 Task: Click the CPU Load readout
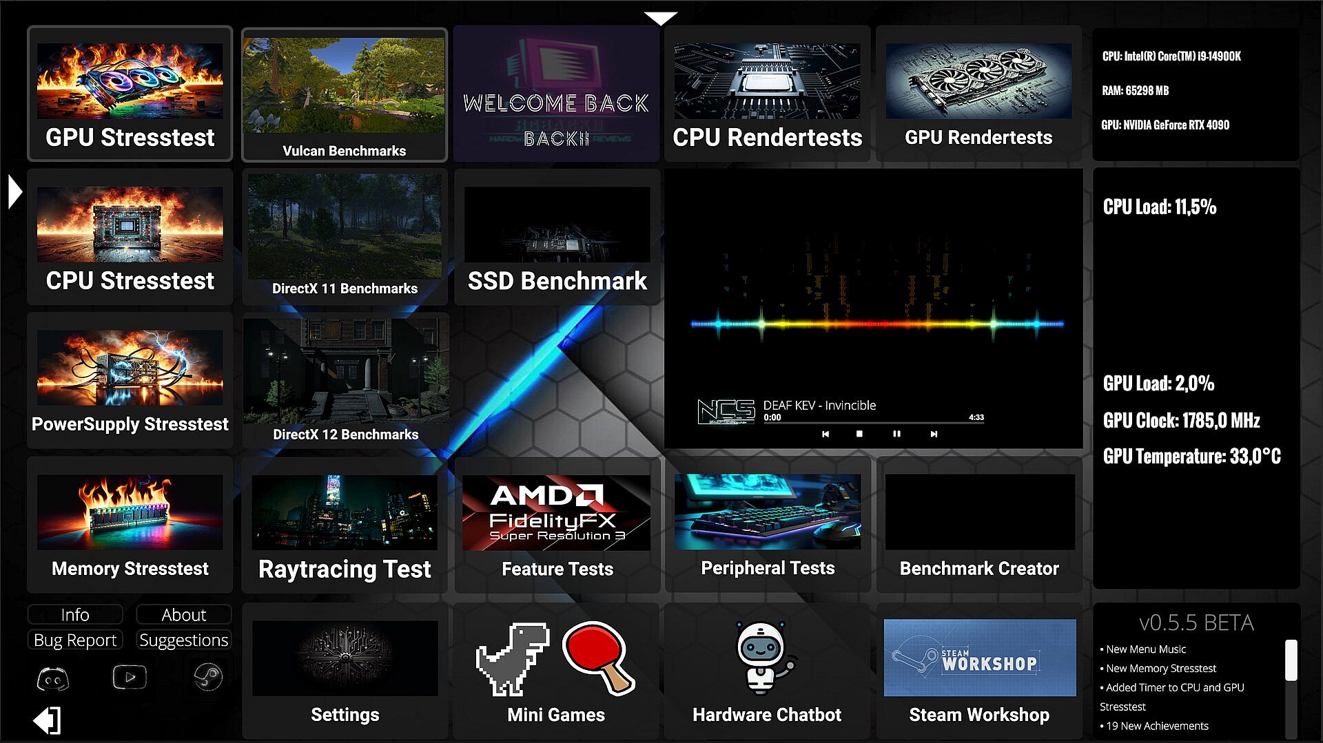pos(1160,207)
